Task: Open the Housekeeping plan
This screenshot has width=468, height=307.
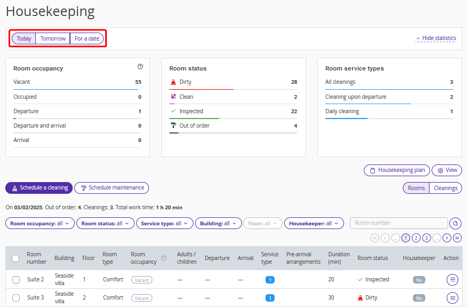Action: coord(396,170)
